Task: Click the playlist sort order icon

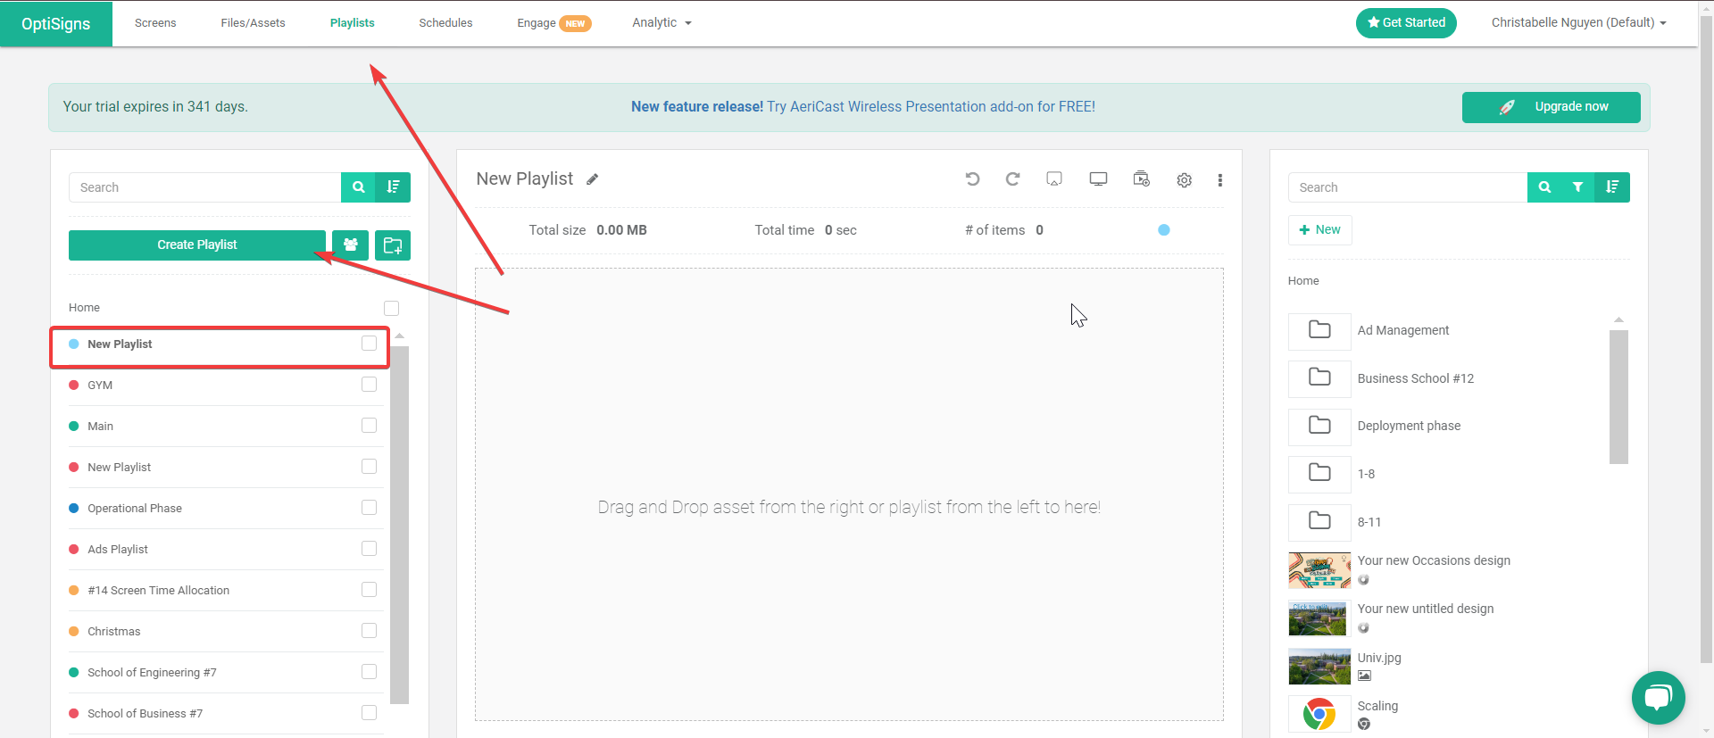Action: point(393,187)
